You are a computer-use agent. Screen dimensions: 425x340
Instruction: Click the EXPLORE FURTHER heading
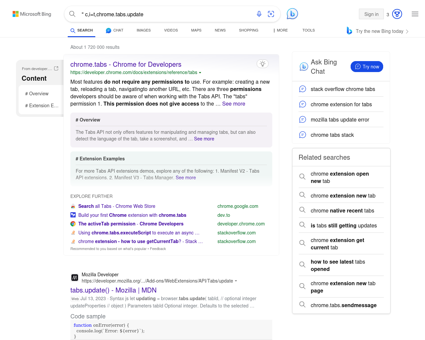pos(92,196)
